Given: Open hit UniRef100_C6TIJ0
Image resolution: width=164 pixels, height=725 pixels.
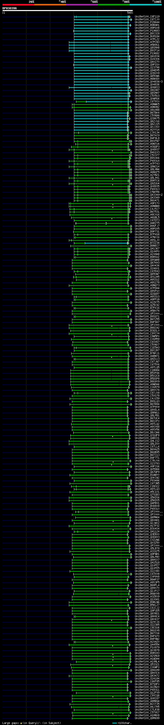Looking at the screenshot, I should (147, 20).
